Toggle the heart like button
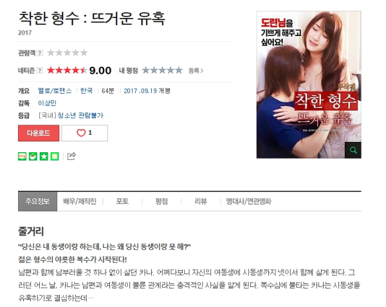 [x=84, y=133]
